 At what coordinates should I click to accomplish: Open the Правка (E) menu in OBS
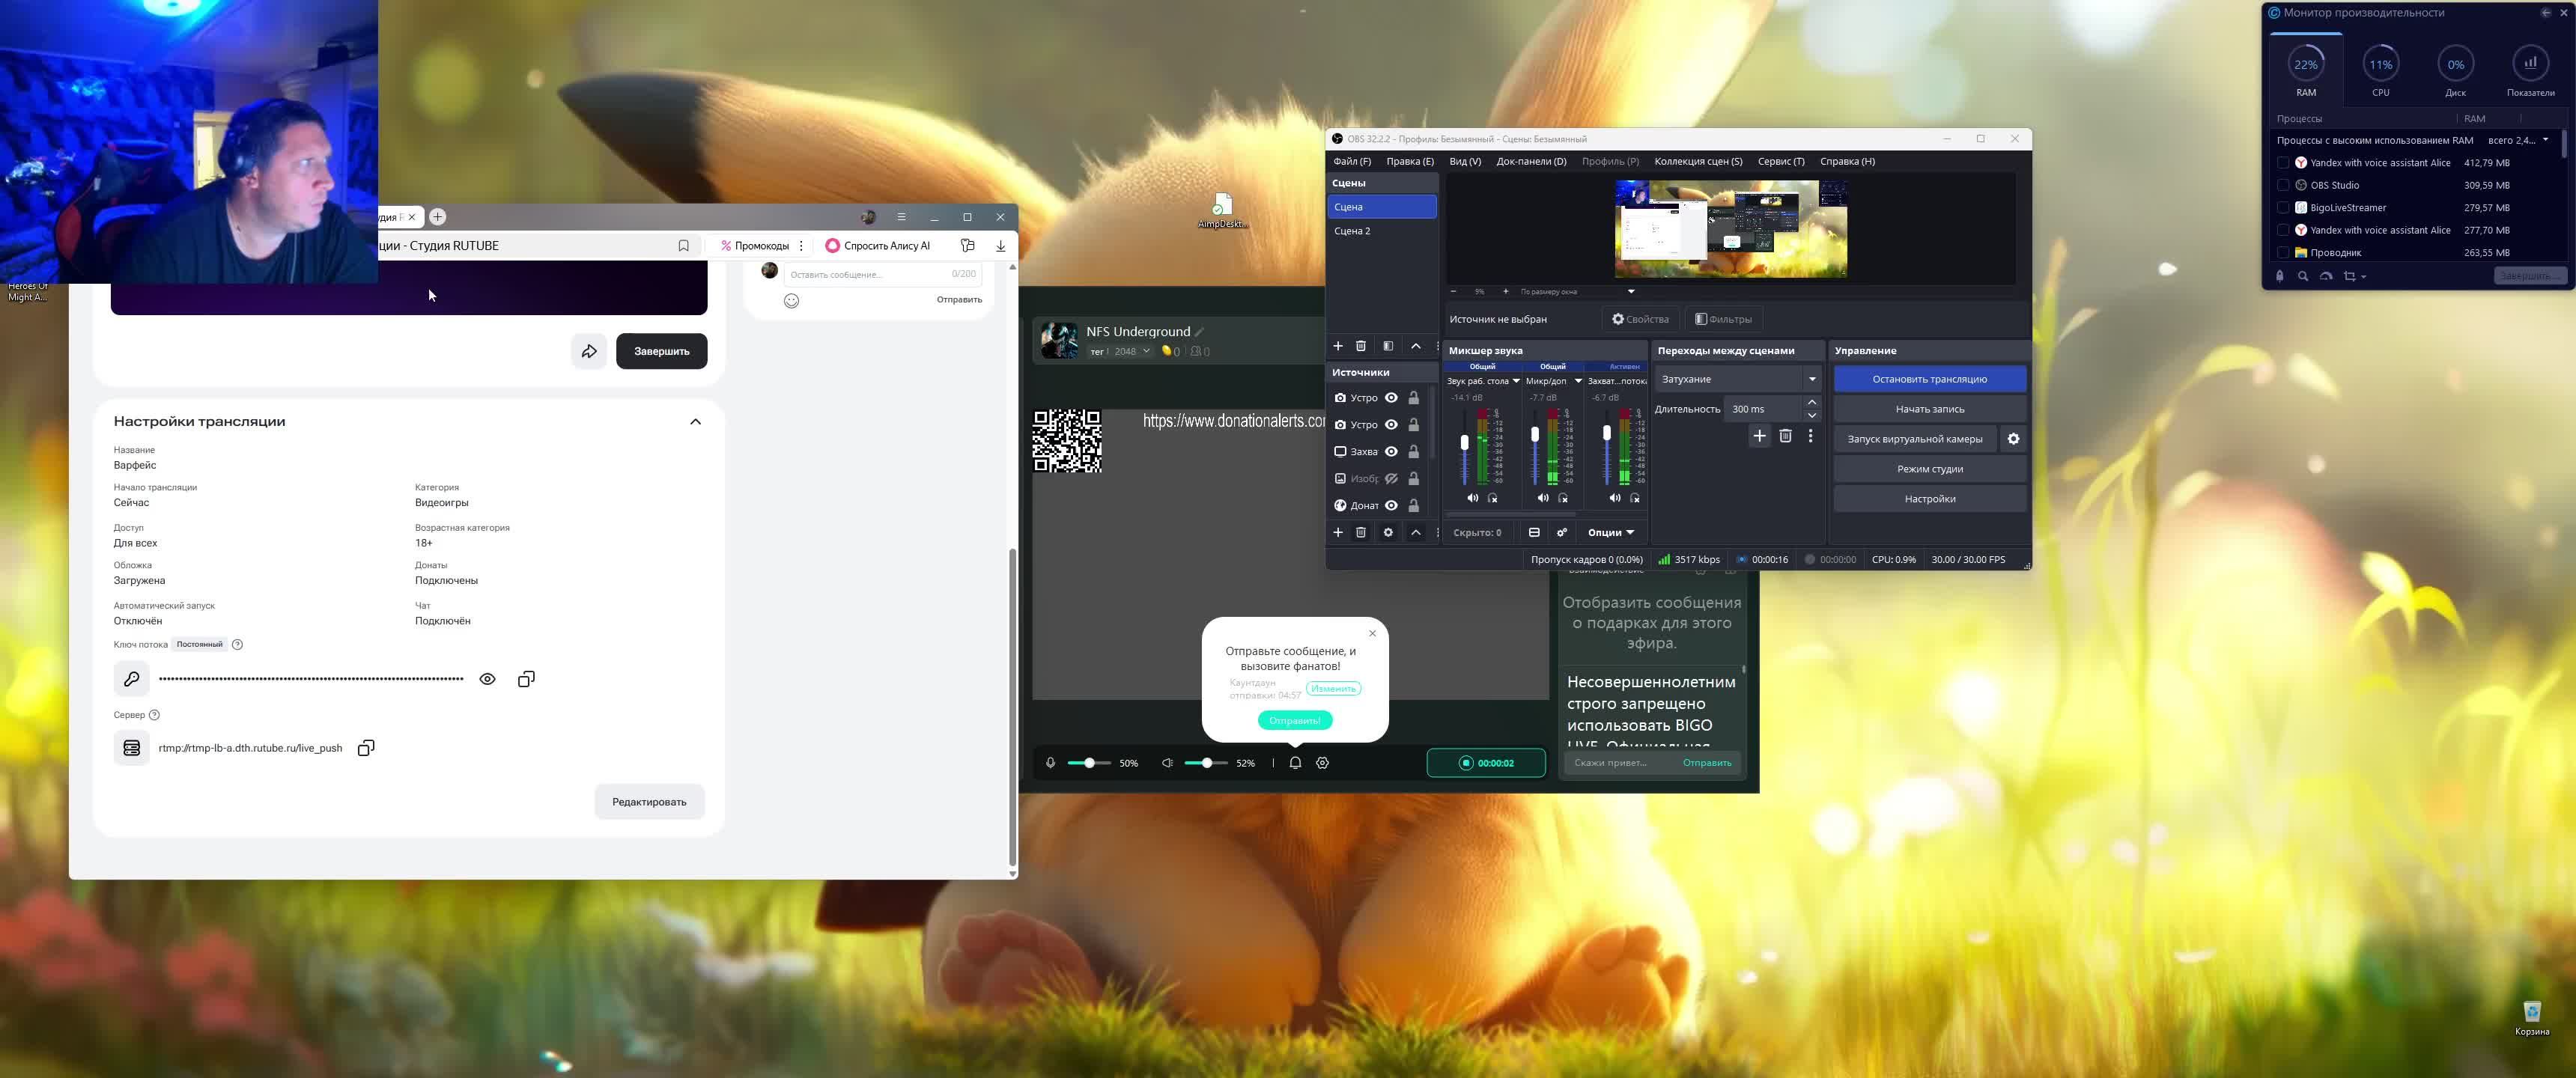[1410, 161]
